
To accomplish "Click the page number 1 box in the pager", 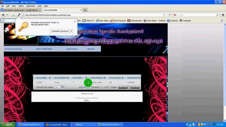I will tap(129, 87).
